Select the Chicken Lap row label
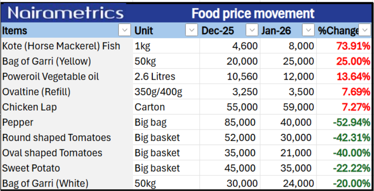Screen dimensions: 374x191 30,107
